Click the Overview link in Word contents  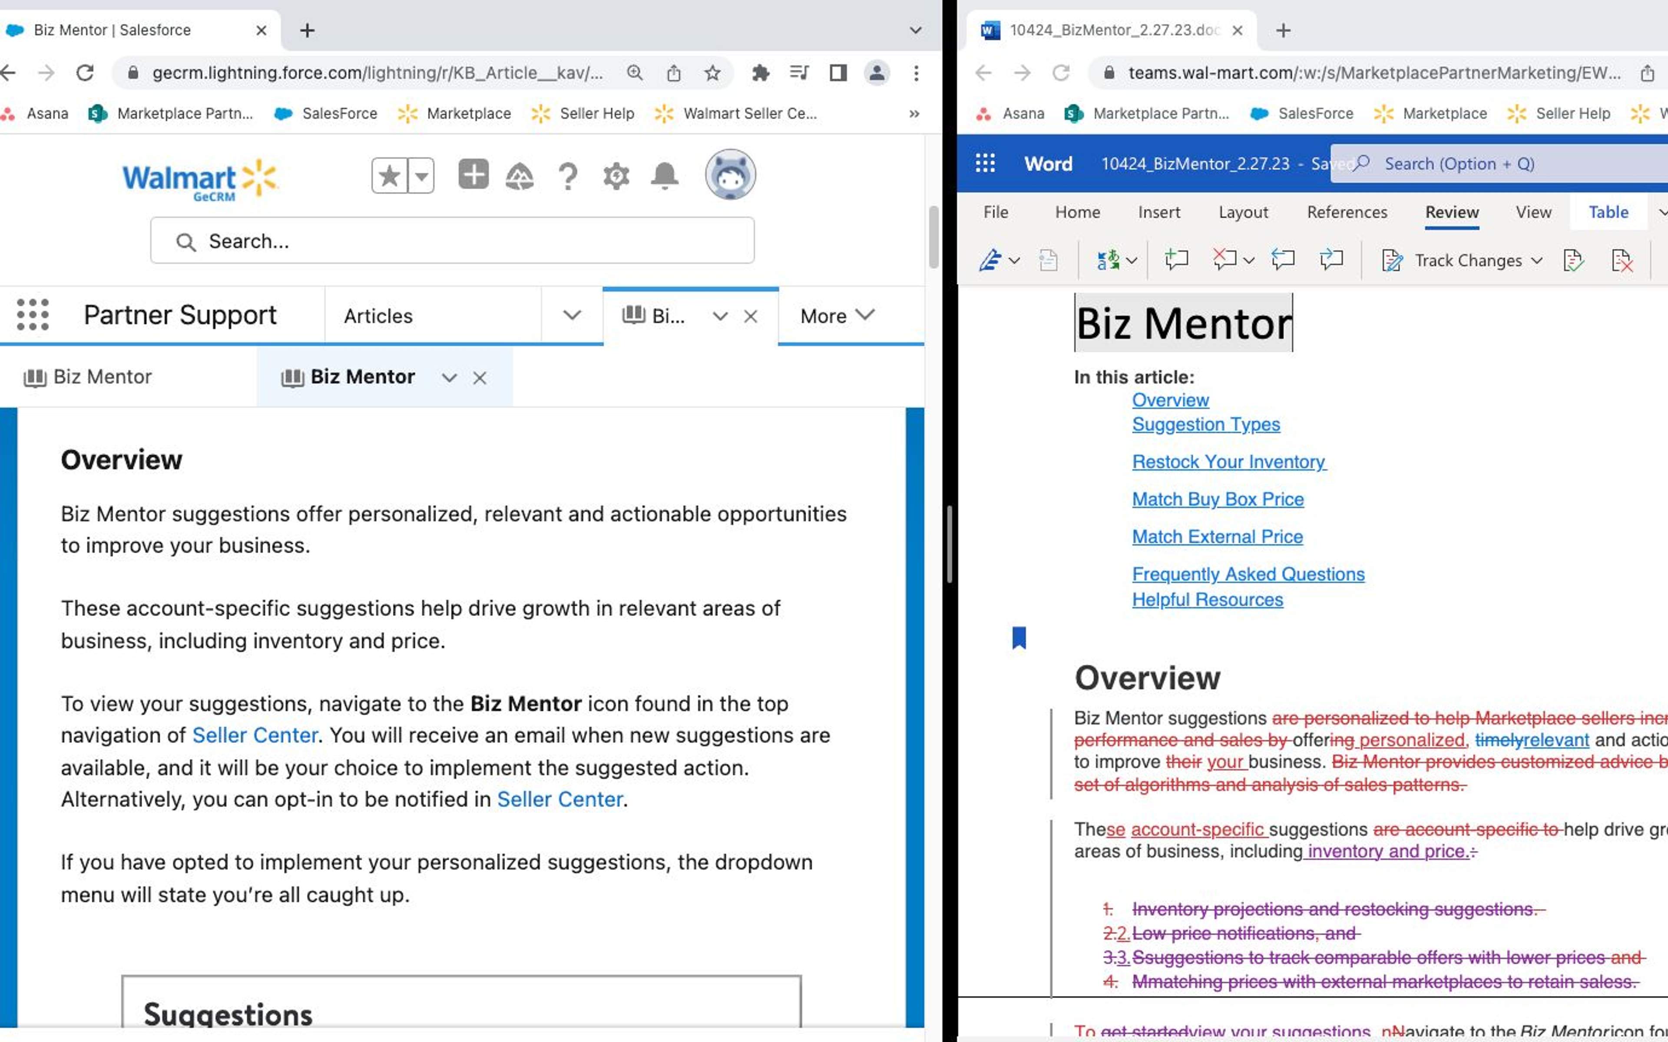click(x=1170, y=400)
